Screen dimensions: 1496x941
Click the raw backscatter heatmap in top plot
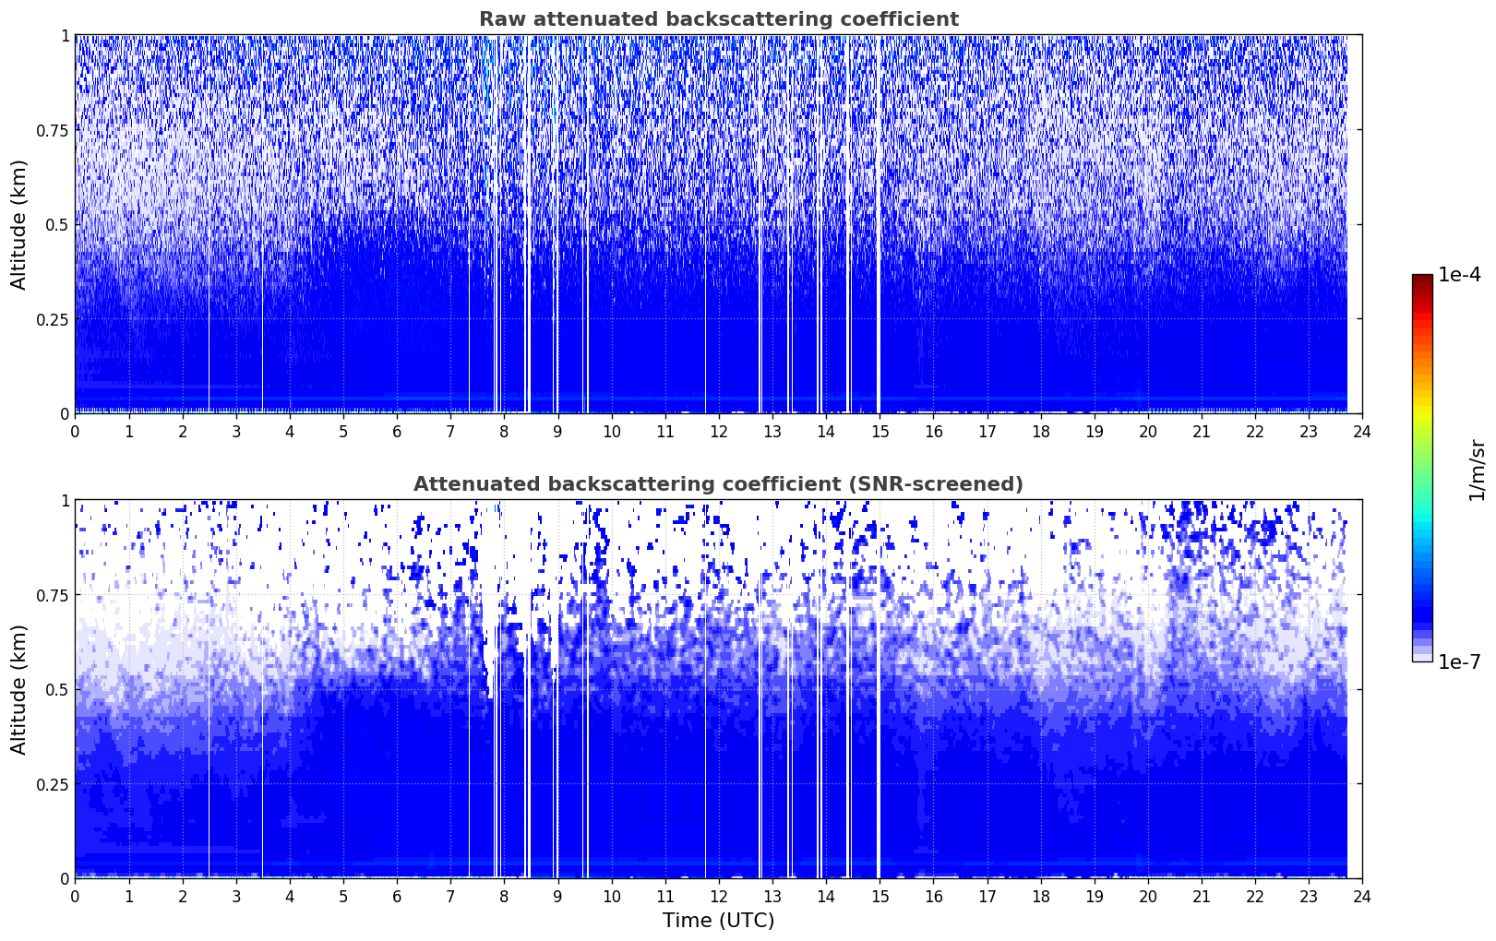[x=718, y=224]
